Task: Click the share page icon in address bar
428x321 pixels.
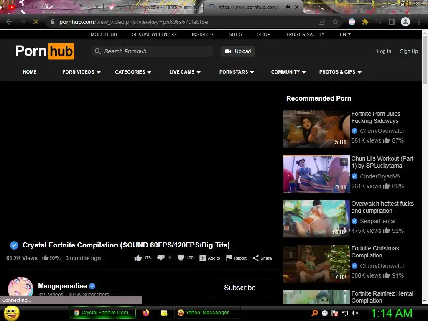Action: click(322, 22)
